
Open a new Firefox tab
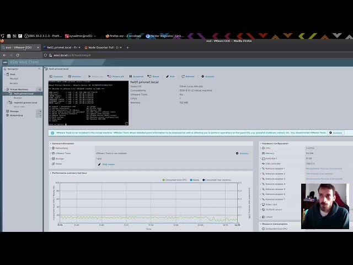127,47
